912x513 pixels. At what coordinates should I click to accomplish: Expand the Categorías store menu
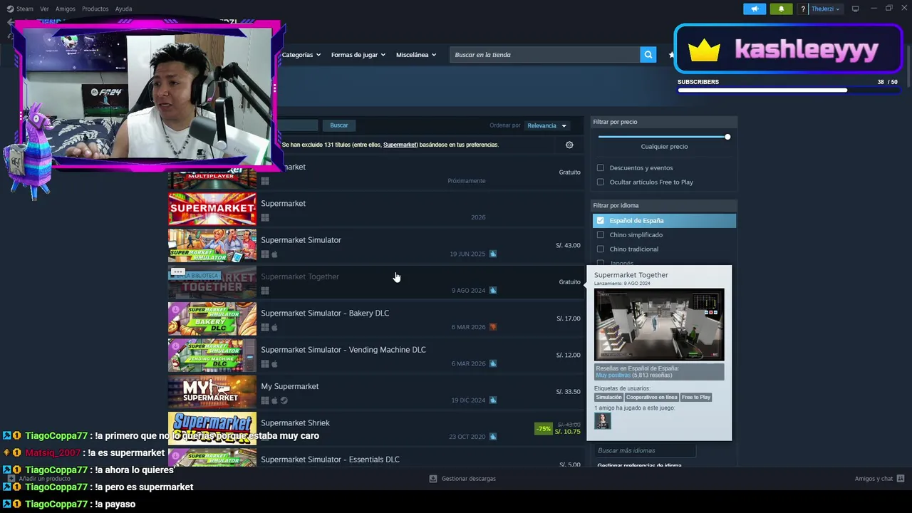tap(301, 55)
